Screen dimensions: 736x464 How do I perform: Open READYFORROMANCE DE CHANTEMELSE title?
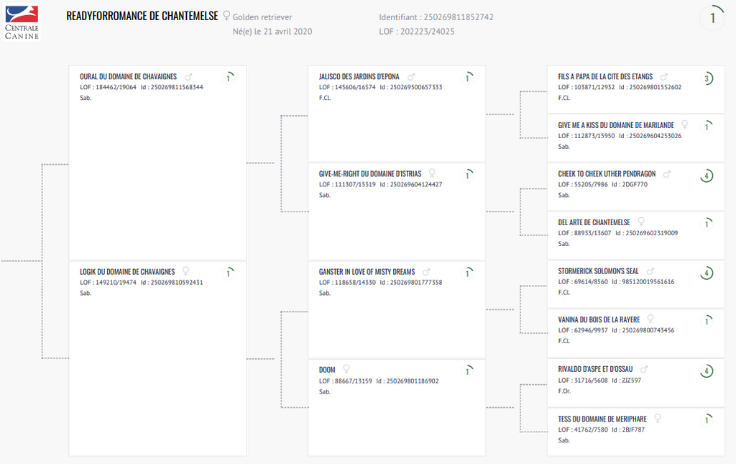(x=142, y=16)
